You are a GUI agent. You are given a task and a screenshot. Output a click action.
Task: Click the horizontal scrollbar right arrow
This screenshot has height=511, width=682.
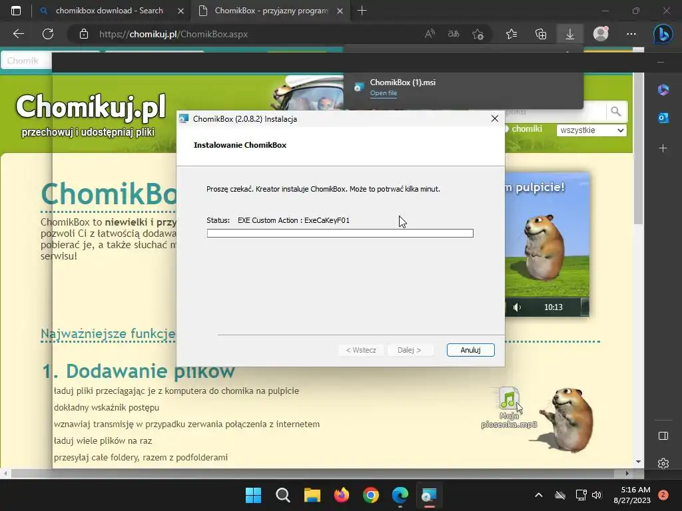(x=627, y=473)
